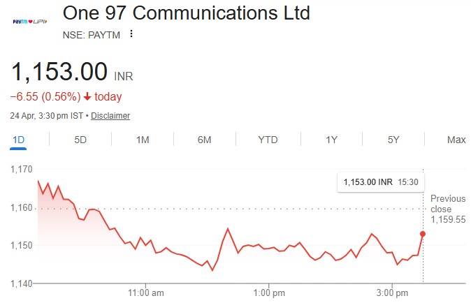The height and width of the screenshot is (303, 471).
Task: Click the 11:00 am axis label
Action: [145, 291]
